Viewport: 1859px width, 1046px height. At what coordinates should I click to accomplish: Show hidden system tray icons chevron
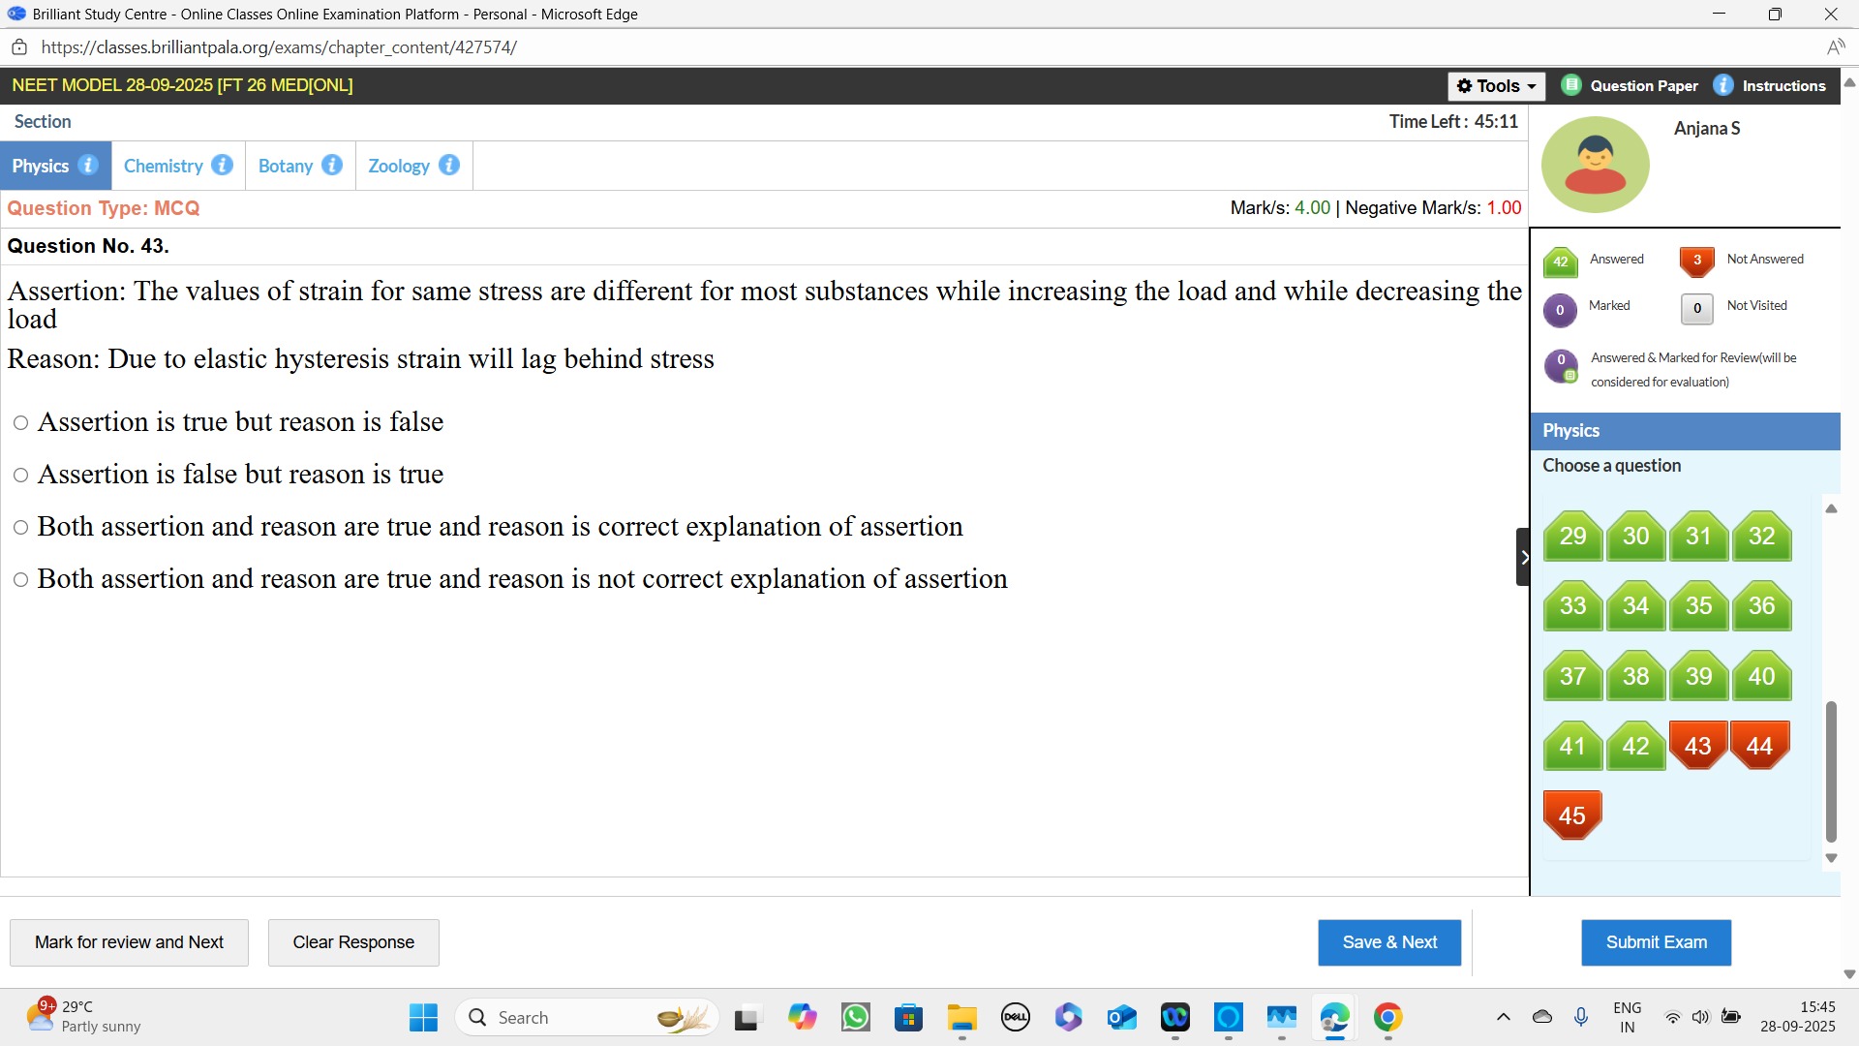click(1503, 1018)
